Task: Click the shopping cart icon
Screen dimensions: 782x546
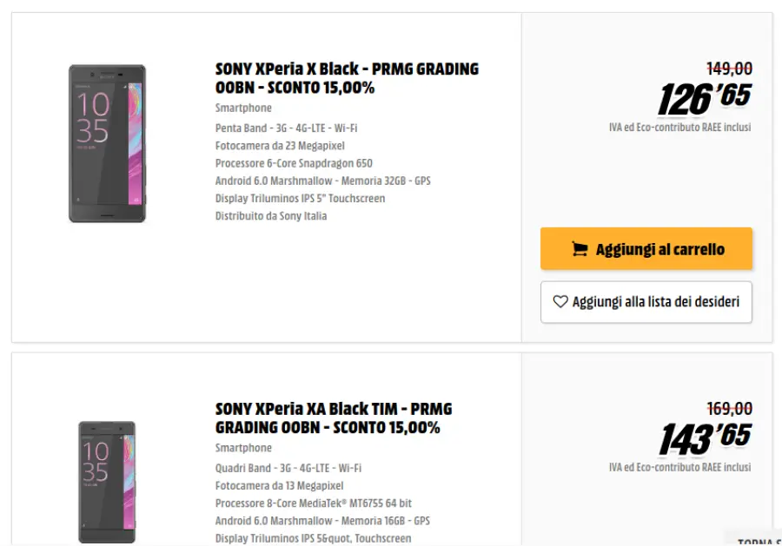Action: click(580, 250)
